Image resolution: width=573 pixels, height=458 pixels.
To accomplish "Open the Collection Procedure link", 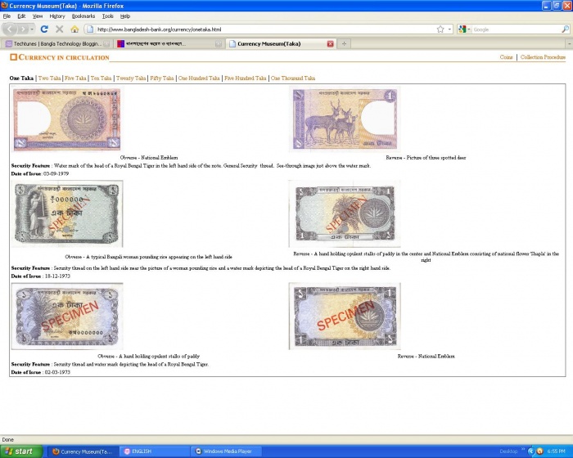I will point(543,57).
